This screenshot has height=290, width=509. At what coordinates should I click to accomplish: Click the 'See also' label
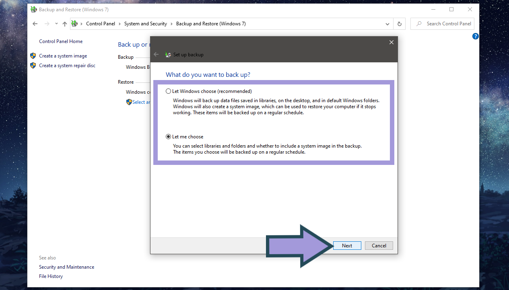[47, 258]
